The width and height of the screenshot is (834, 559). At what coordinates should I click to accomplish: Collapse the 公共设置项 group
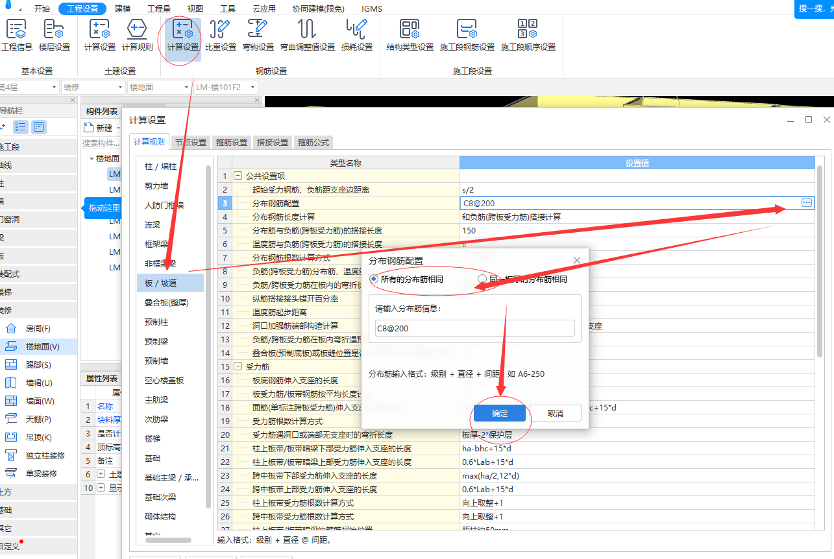point(238,176)
